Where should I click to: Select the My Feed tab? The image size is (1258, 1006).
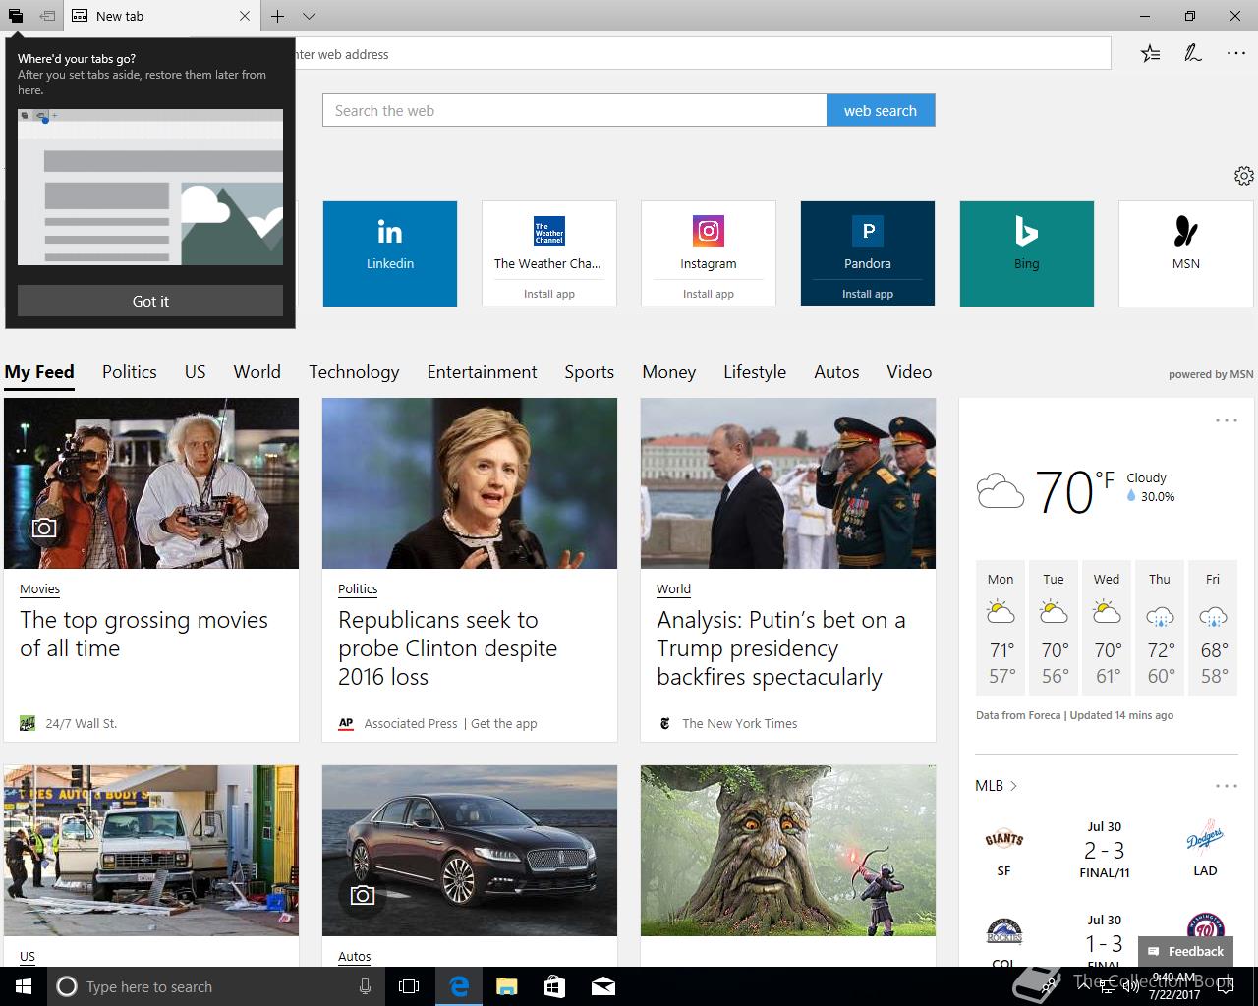click(39, 372)
